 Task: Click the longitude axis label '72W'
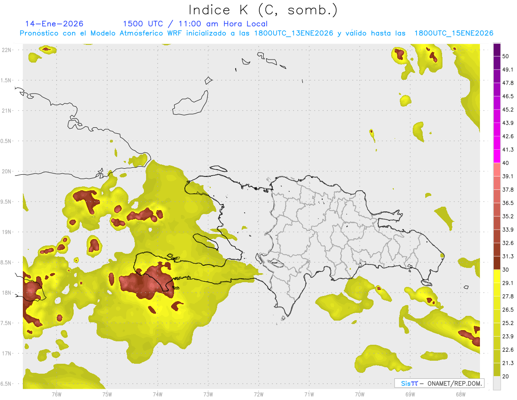pyautogui.click(x=258, y=394)
